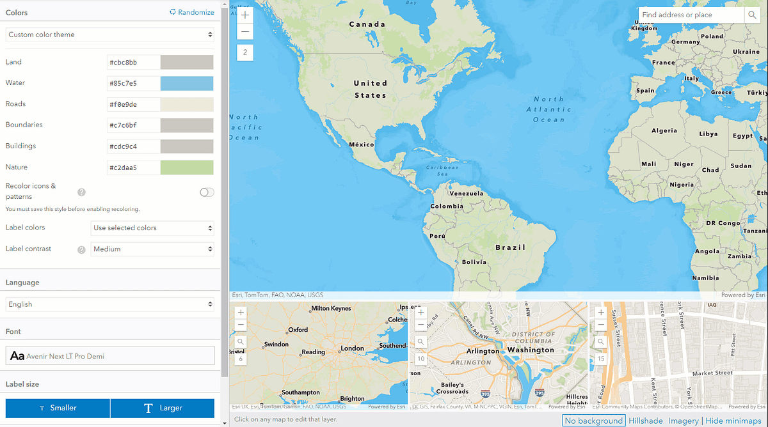Open the Custom color theme dropdown
Screen dimensions: 768x427
pos(109,35)
